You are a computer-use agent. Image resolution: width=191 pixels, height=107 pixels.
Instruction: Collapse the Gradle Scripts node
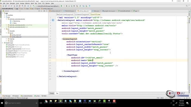(3, 43)
